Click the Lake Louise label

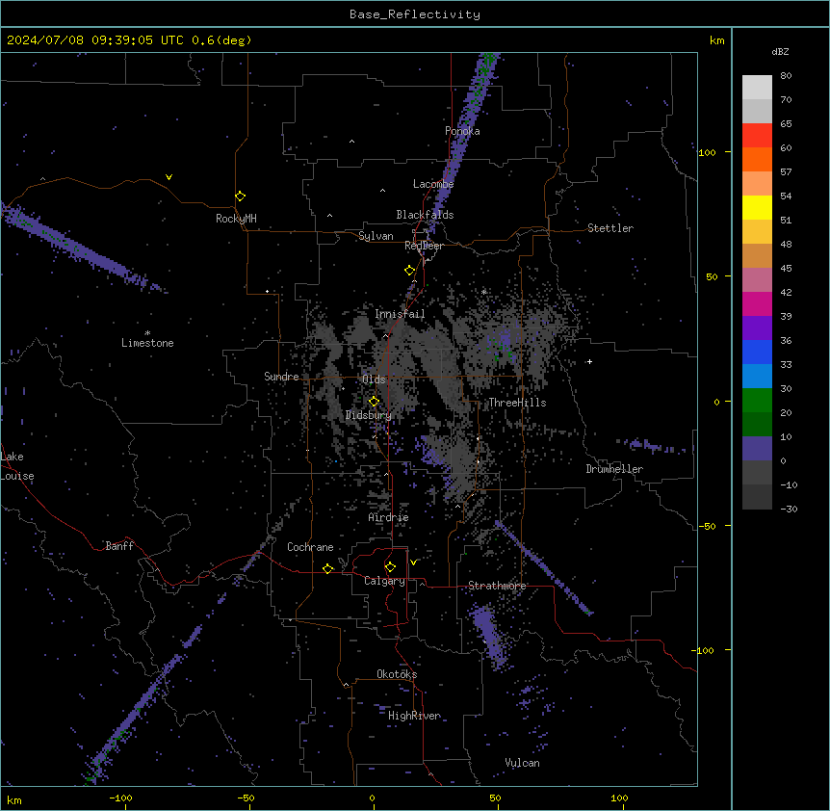[x=17, y=466]
